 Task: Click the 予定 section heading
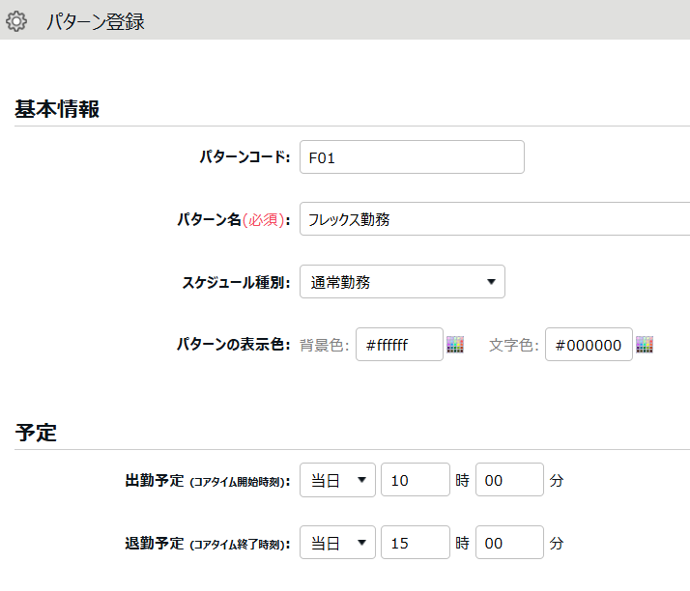point(36,433)
